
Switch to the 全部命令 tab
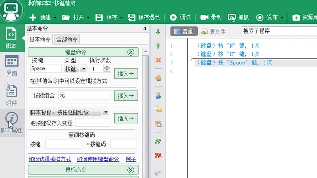click(x=67, y=39)
